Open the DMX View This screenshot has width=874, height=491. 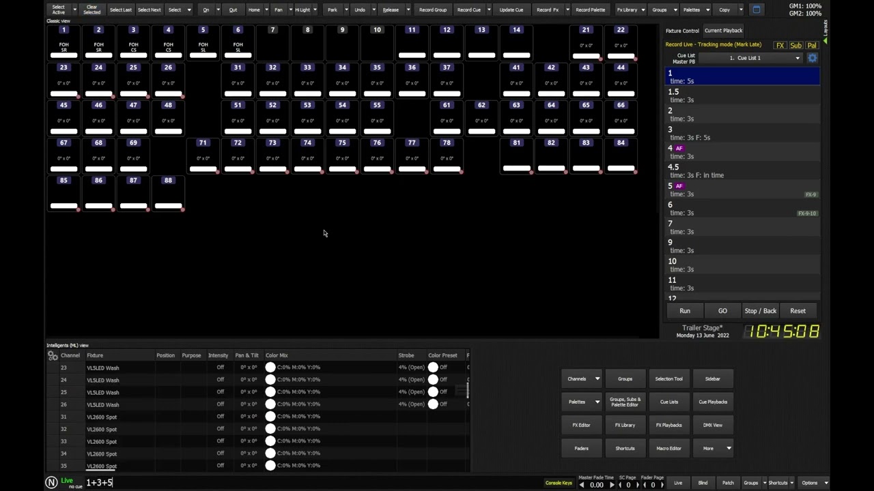[x=712, y=425]
